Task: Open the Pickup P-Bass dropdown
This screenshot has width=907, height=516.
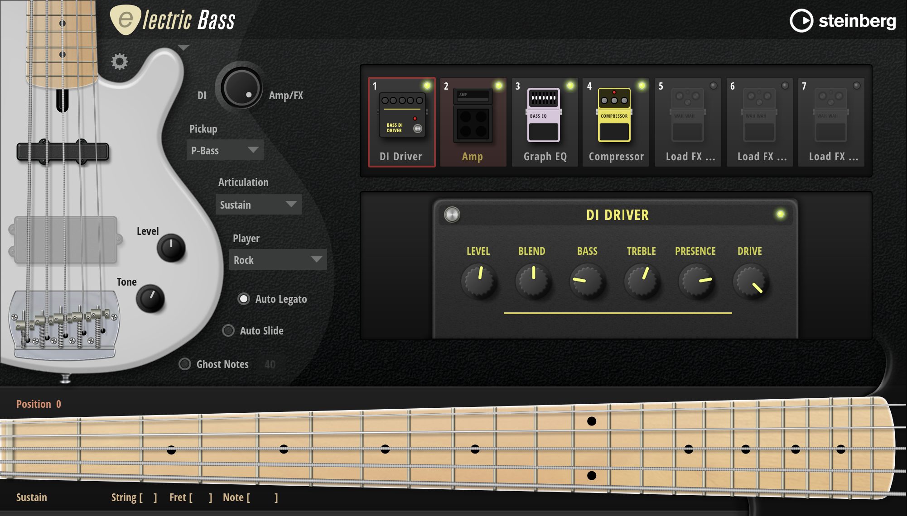Action: (x=225, y=150)
